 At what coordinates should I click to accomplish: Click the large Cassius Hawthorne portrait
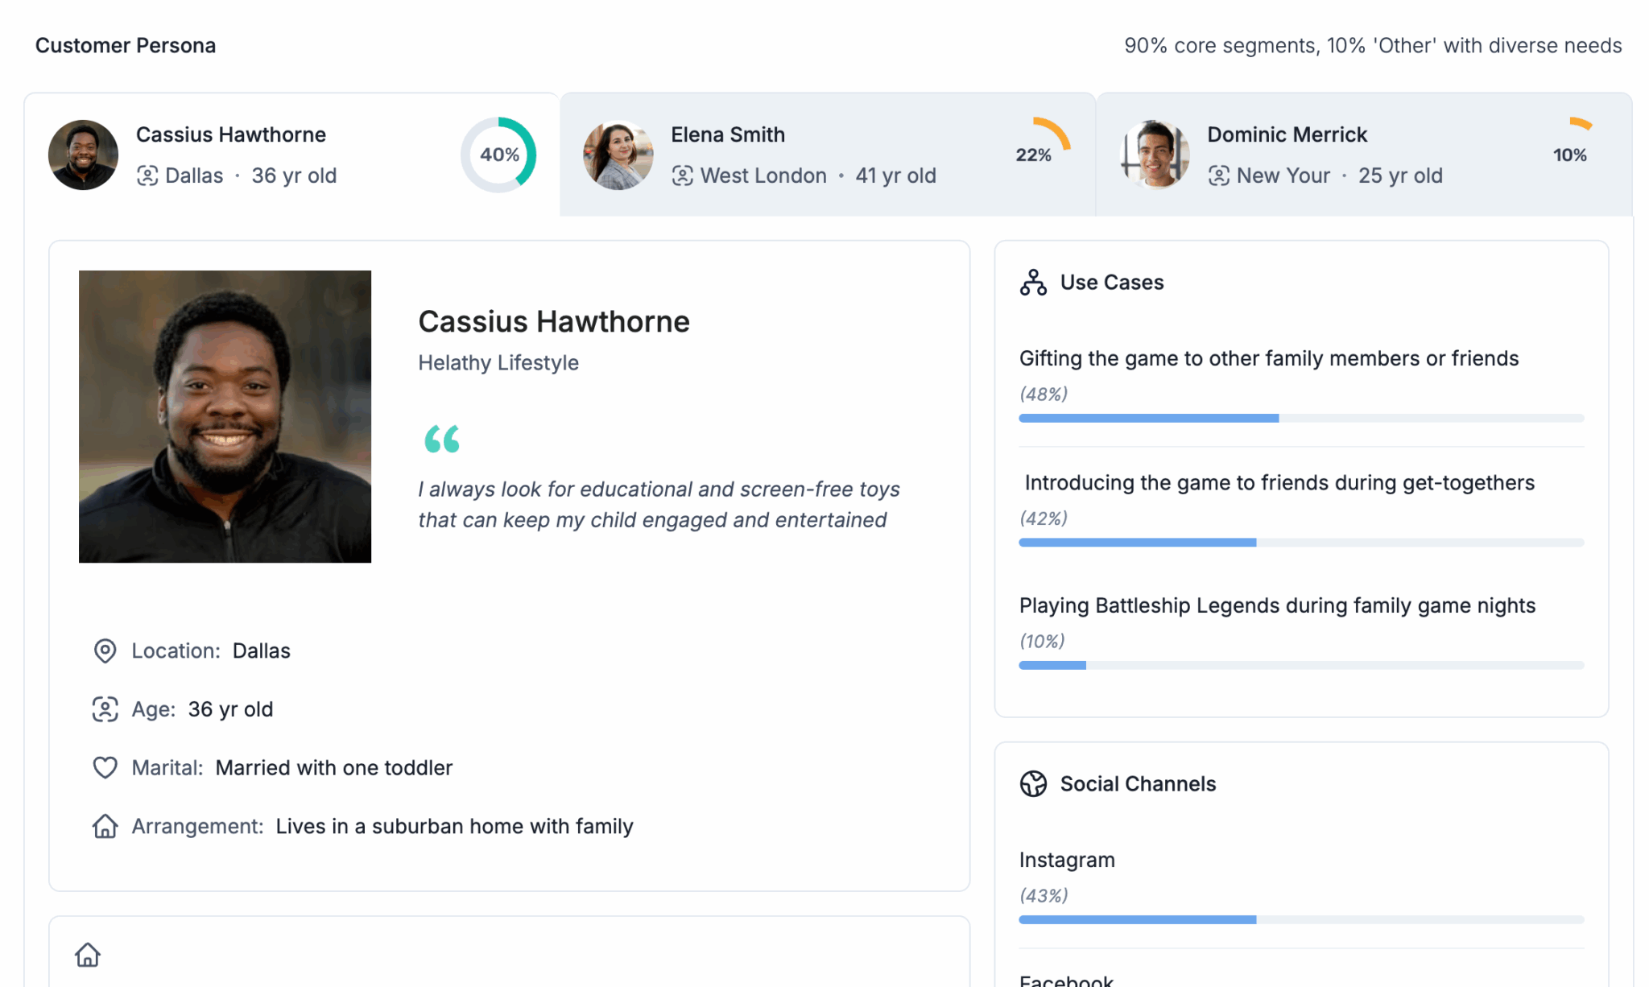pyautogui.click(x=225, y=416)
